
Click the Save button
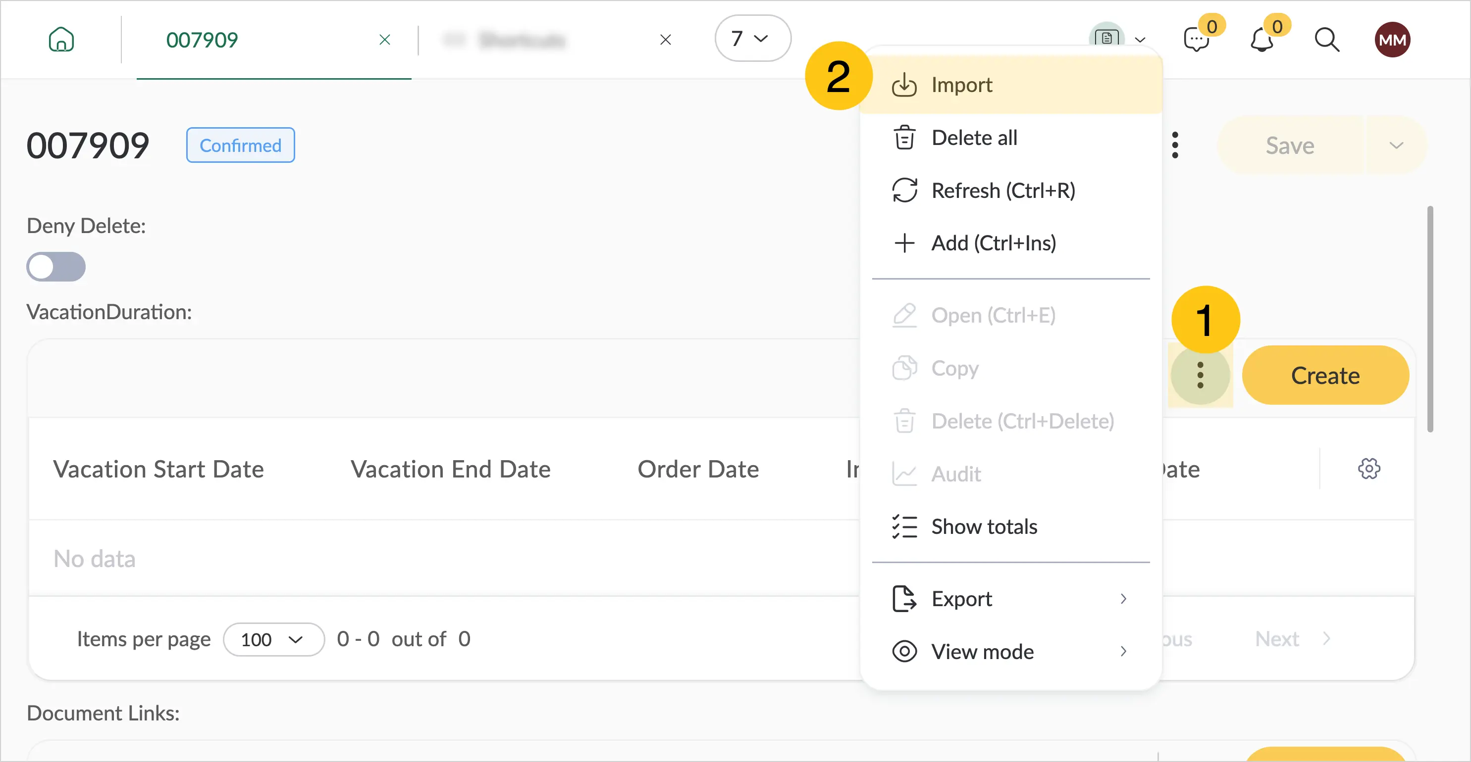coord(1290,145)
